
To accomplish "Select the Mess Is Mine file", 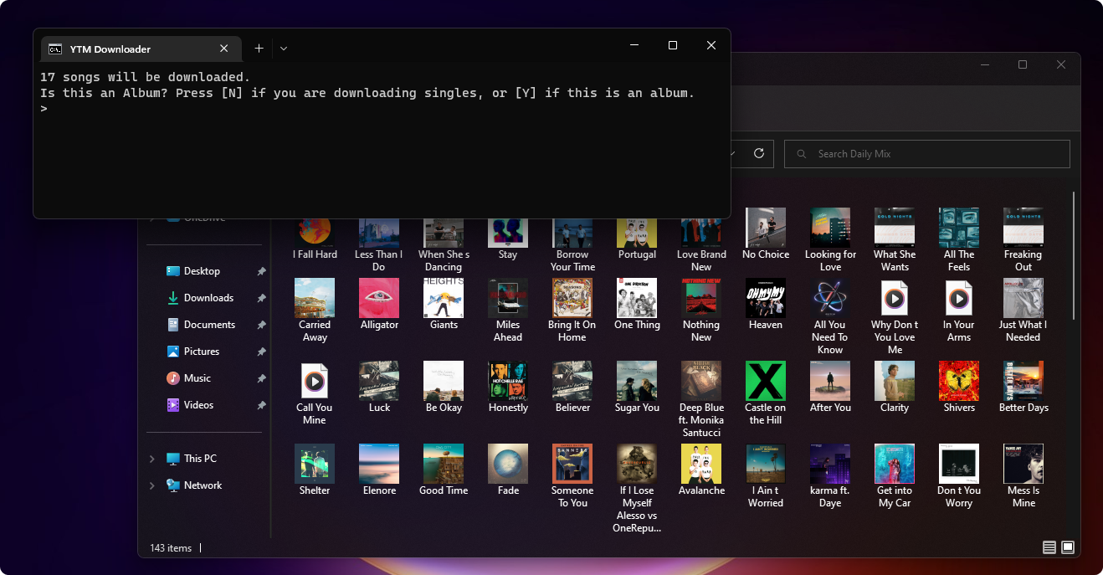I will click(1023, 476).
